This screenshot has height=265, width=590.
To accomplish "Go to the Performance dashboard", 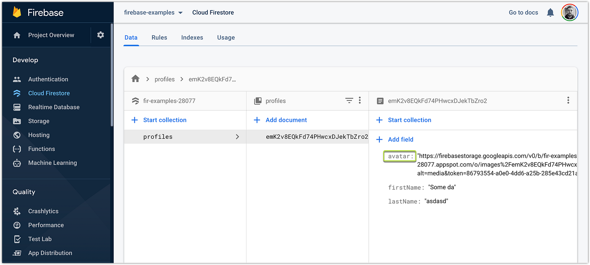I will pyautogui.click(x=46, y=225).
